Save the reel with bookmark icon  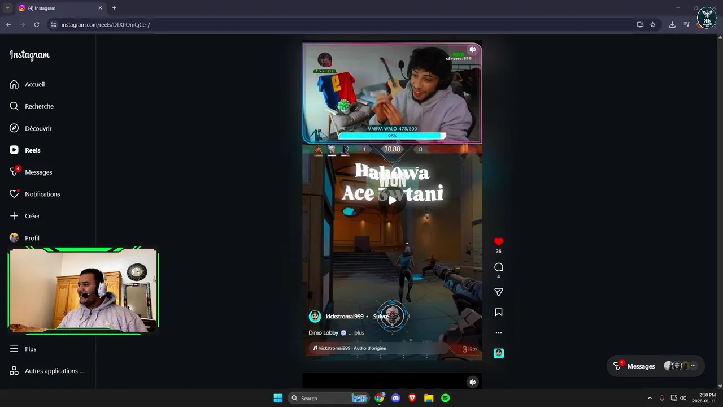499,313
